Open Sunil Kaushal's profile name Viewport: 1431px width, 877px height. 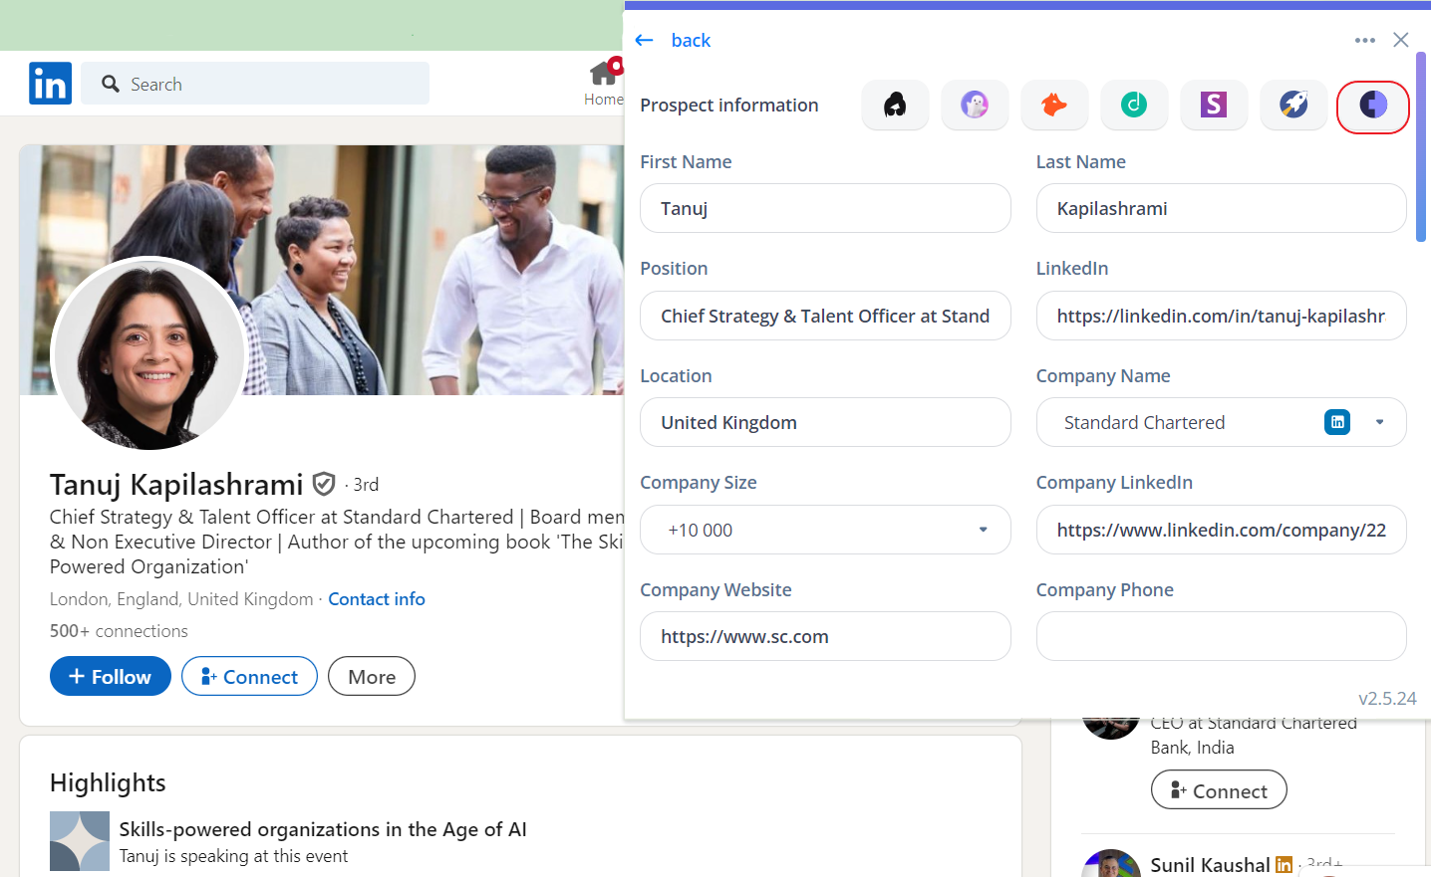[x=1210, y=865]
